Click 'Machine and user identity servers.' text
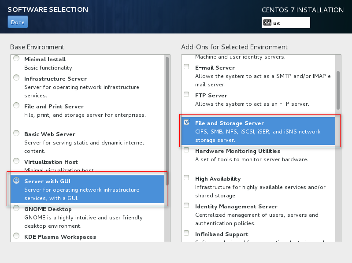Image resolution: width=352 pixels, height=263 pixels. (240, 57)
